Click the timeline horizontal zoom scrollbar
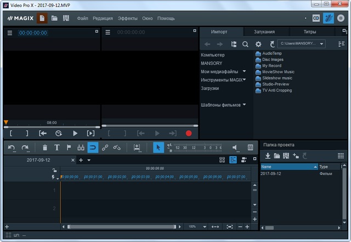 click(x=122, y=227)
